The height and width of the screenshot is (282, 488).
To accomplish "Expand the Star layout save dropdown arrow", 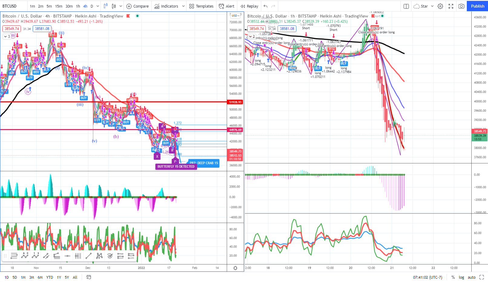I will pos(432,6).
